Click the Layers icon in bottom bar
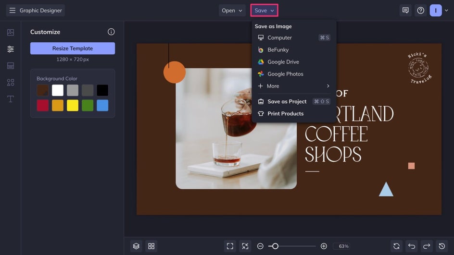The width and height of the screenshot is (454, 255). (x=136, y=246)
